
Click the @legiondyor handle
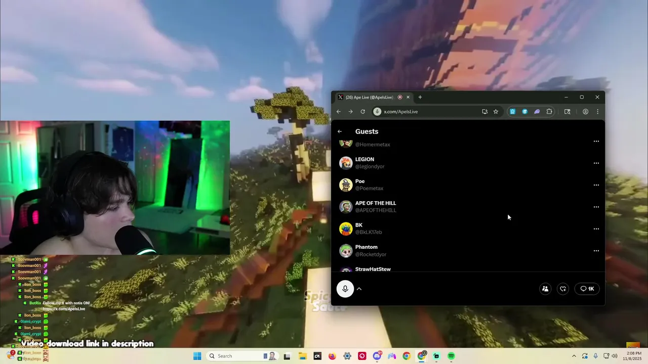370,166
